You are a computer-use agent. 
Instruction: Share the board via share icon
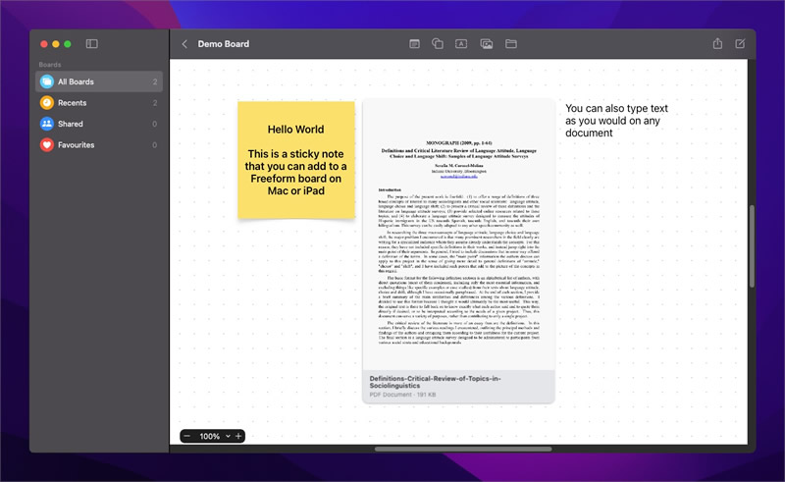tap(717, 43)
